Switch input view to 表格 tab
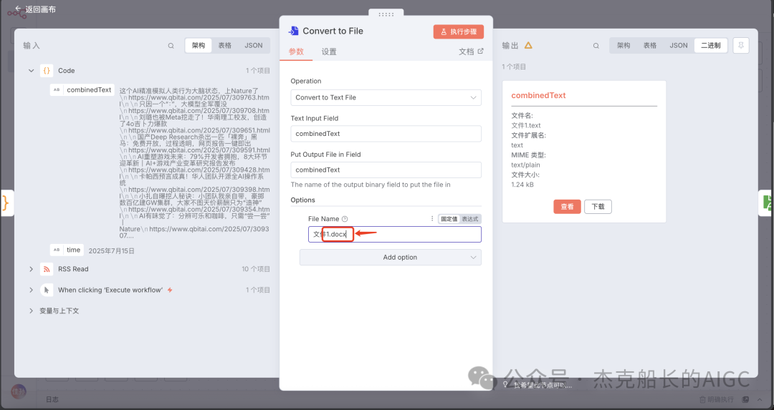The width and height of the screenshot is (774, 410). (225, 45)
